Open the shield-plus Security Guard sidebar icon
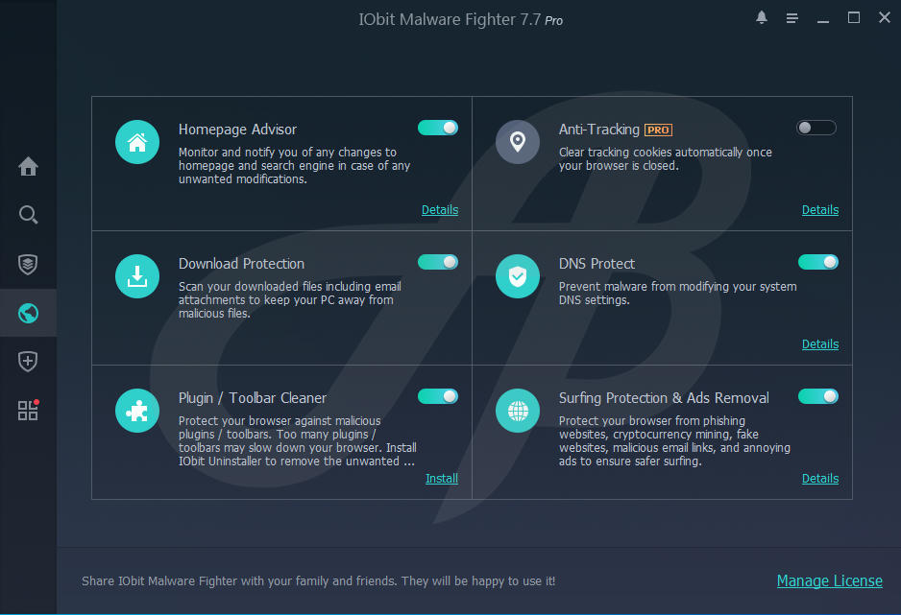Viewport: 901px width, 615px height. [28, 362]
